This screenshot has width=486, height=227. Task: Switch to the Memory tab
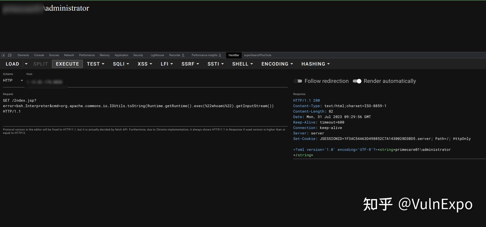tap(105, 55)
